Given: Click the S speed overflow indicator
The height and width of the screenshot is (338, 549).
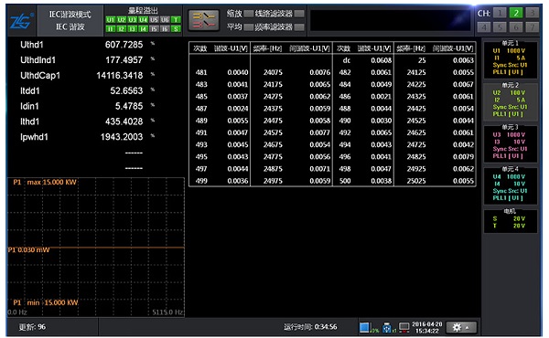Looking at the screenshot, I should click(176, 28).
